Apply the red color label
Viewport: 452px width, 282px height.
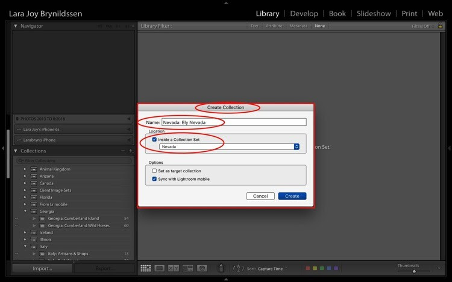pos(307,269)
